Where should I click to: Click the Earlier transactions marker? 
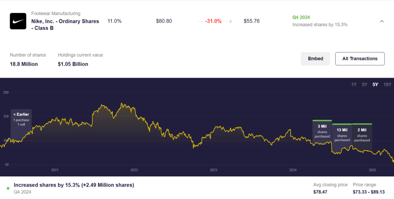pyautogui.click(x=21, y=119)
